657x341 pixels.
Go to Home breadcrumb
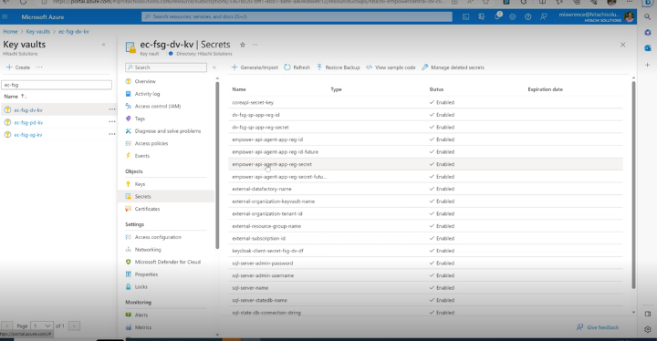10,31
